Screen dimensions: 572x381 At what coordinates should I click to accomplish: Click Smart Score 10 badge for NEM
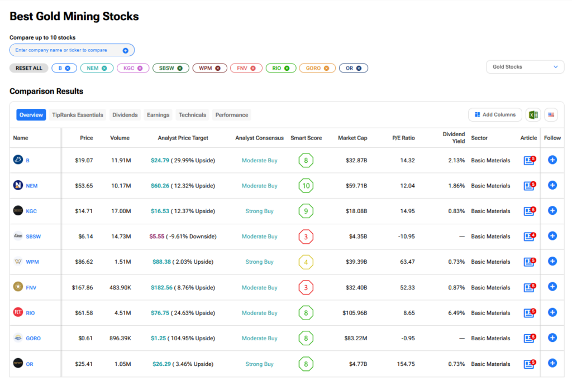pos(306,186)
